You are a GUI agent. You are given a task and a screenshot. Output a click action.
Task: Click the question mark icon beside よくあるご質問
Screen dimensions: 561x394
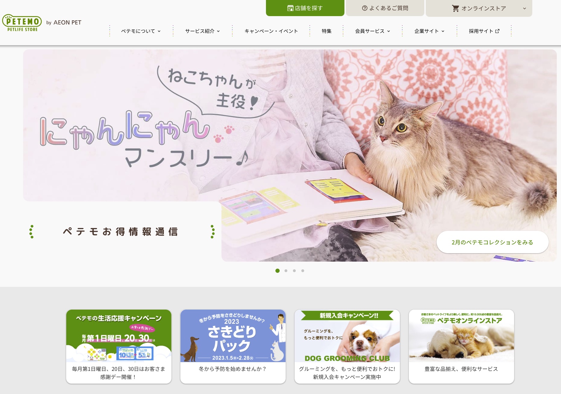pyautogui.click(x=365, y=8)
